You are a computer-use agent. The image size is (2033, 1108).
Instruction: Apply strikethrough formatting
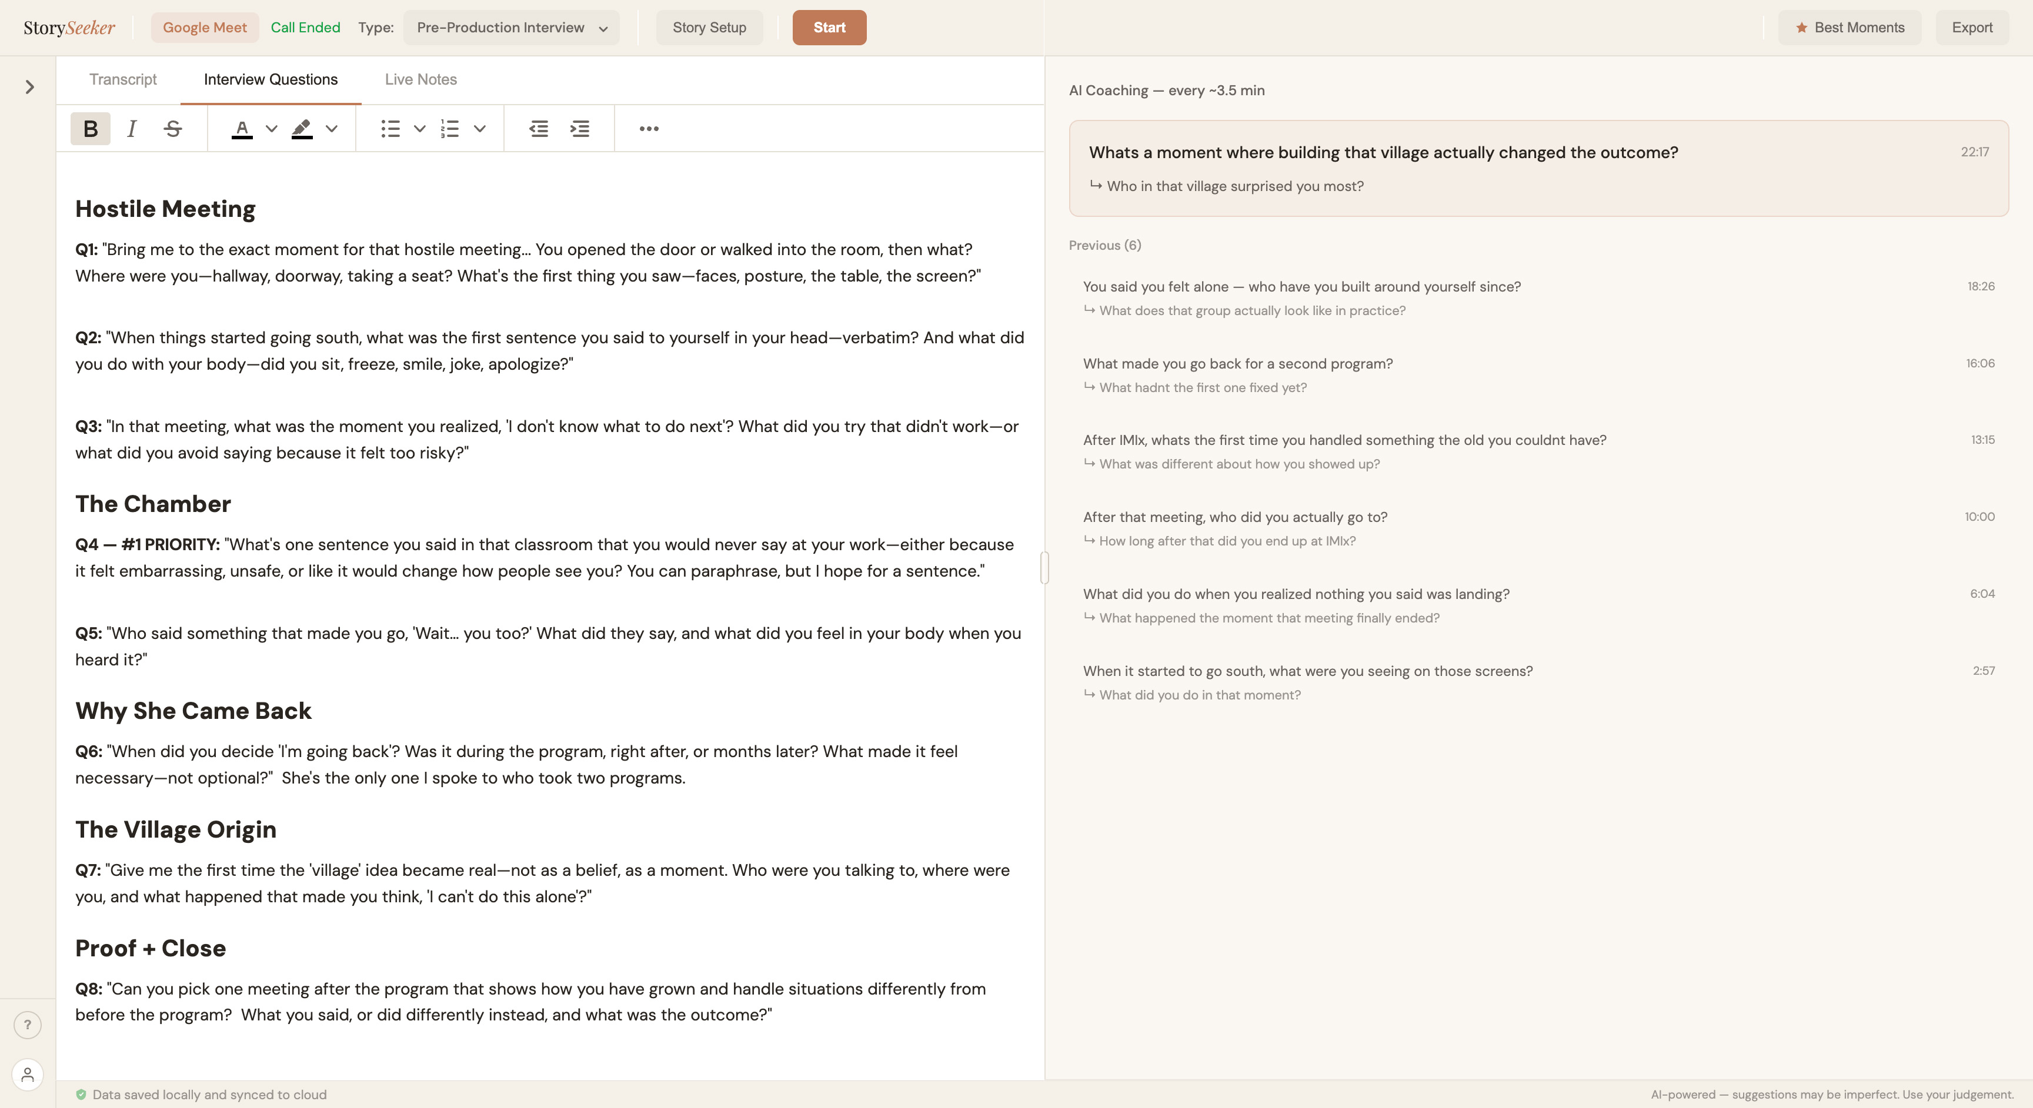(173, 129)
